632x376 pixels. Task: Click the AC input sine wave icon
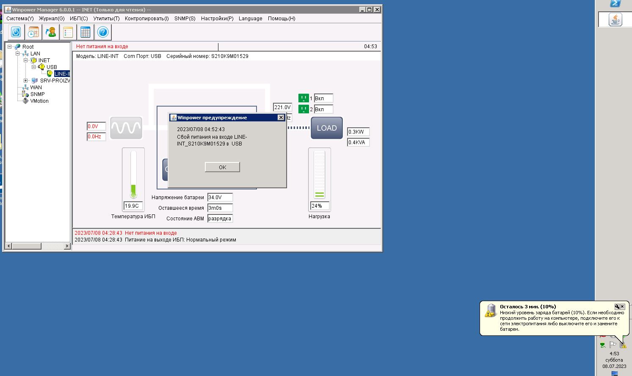click(126, 128)
